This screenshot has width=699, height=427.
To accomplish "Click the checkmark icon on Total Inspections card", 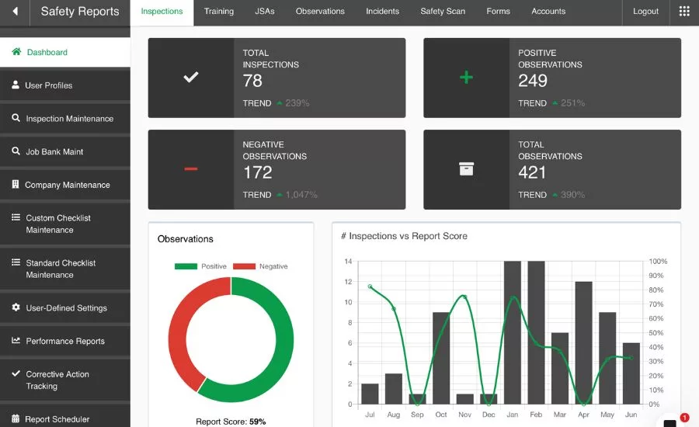I will coord(191,78).
